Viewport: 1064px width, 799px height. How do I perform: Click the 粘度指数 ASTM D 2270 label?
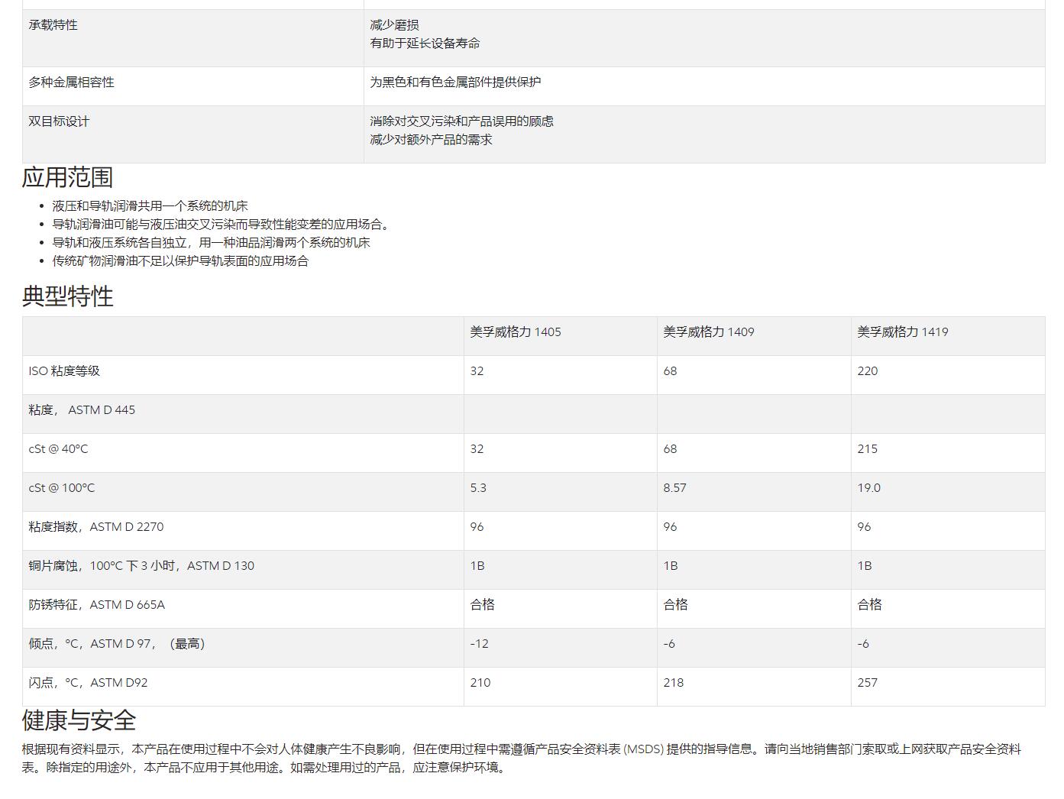[96, 526]
